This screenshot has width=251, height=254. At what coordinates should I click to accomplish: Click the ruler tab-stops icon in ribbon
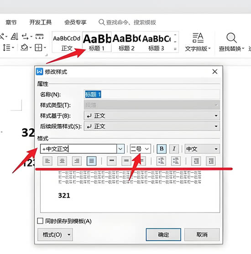[39, 36]
